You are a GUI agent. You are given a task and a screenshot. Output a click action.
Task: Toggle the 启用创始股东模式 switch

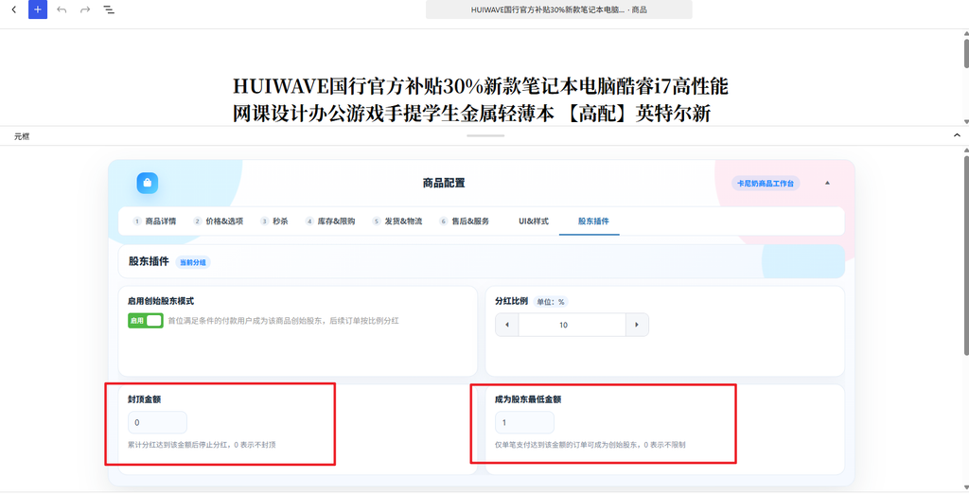pos(146,320)
